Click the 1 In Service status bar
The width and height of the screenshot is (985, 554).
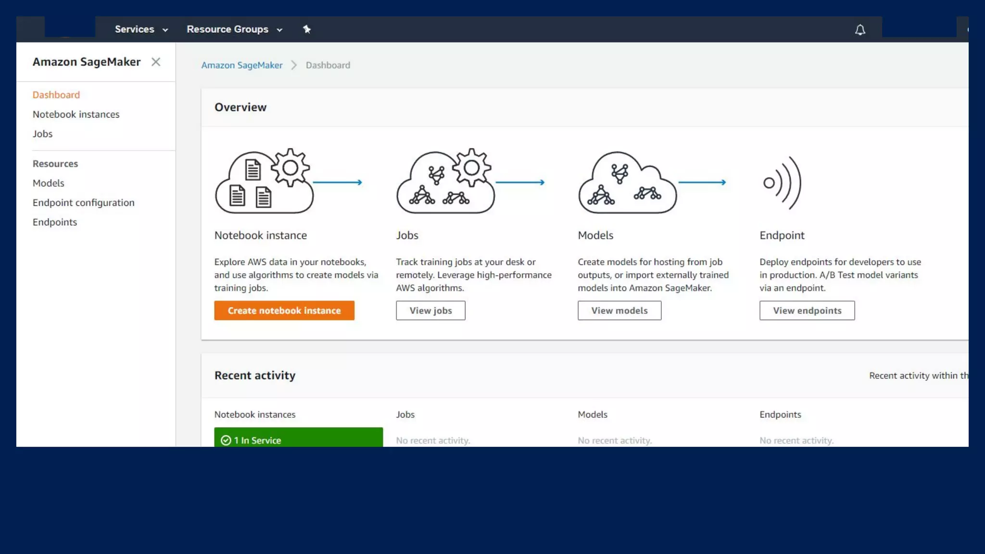coord(299,437)
